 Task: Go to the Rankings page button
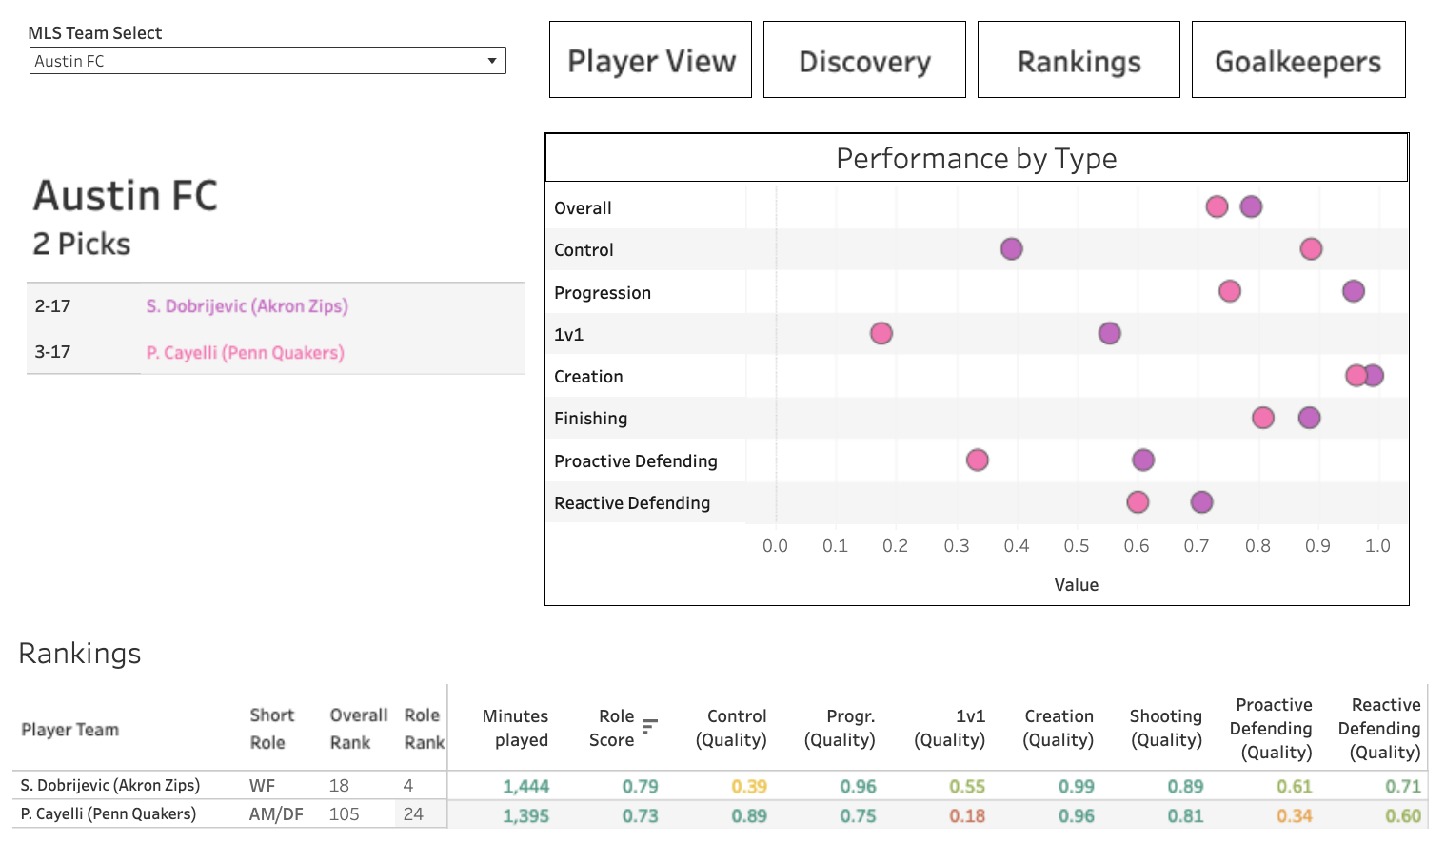[x=1079, y=60]
